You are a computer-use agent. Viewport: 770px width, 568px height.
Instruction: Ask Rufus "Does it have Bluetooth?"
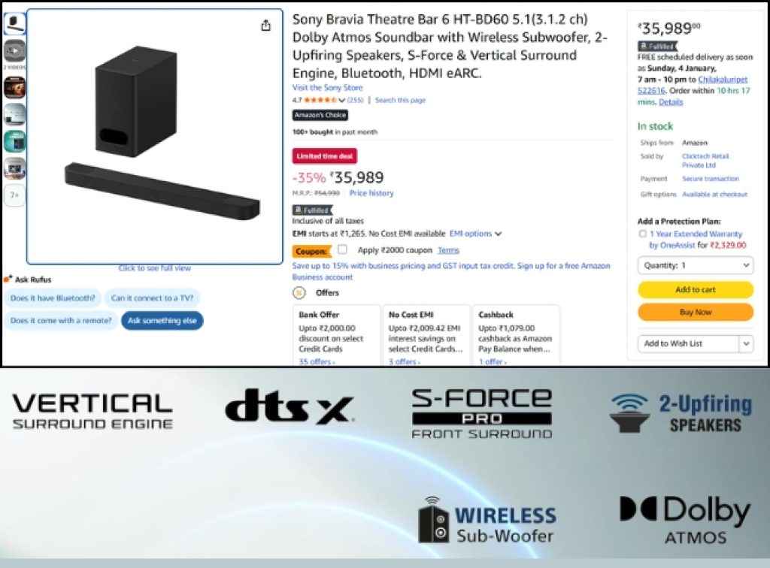(53, 298)
